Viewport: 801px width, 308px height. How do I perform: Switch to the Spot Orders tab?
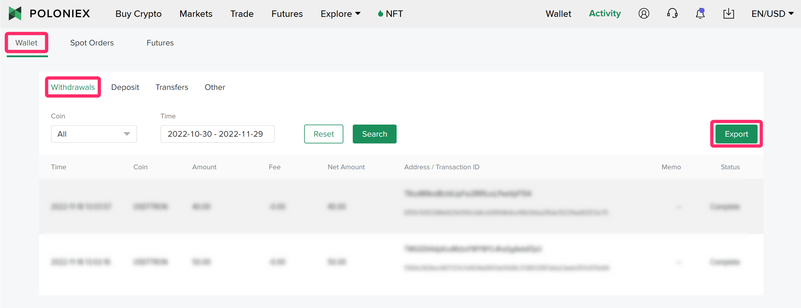(92, 43)
